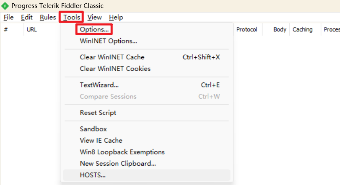
Task: Sort sessions by Protocol column header
Action: 247,29
